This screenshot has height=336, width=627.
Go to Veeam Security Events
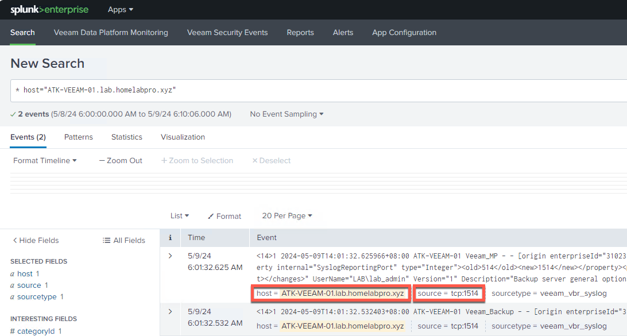coord(227,33)
